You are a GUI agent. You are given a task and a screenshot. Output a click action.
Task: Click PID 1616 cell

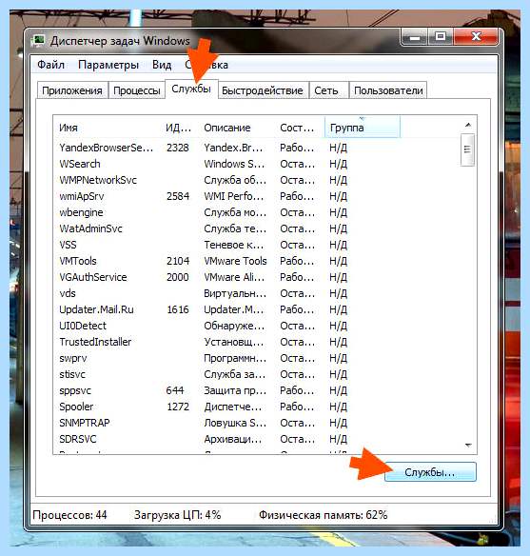click(178, 309)
